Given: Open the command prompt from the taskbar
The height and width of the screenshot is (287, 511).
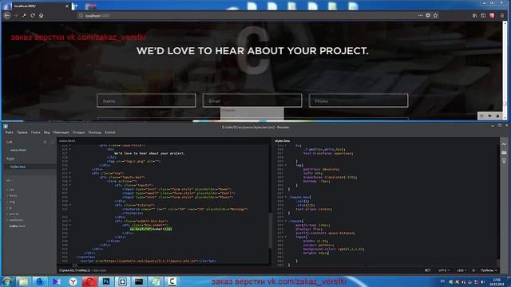Looking at the screenshot, I should [x=139, y=281].
